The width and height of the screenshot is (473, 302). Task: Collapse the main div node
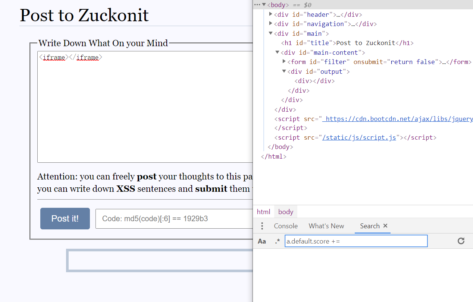(271, 34)
